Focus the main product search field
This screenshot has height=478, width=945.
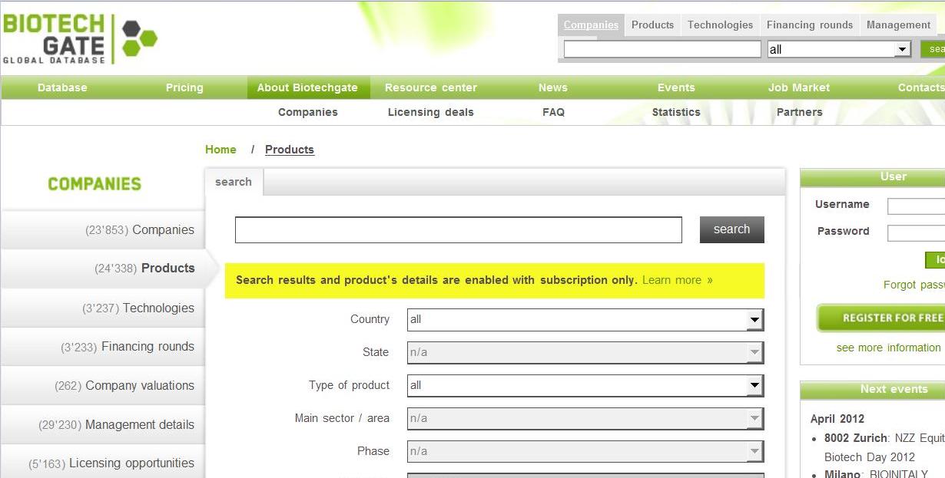click(459, 230)
